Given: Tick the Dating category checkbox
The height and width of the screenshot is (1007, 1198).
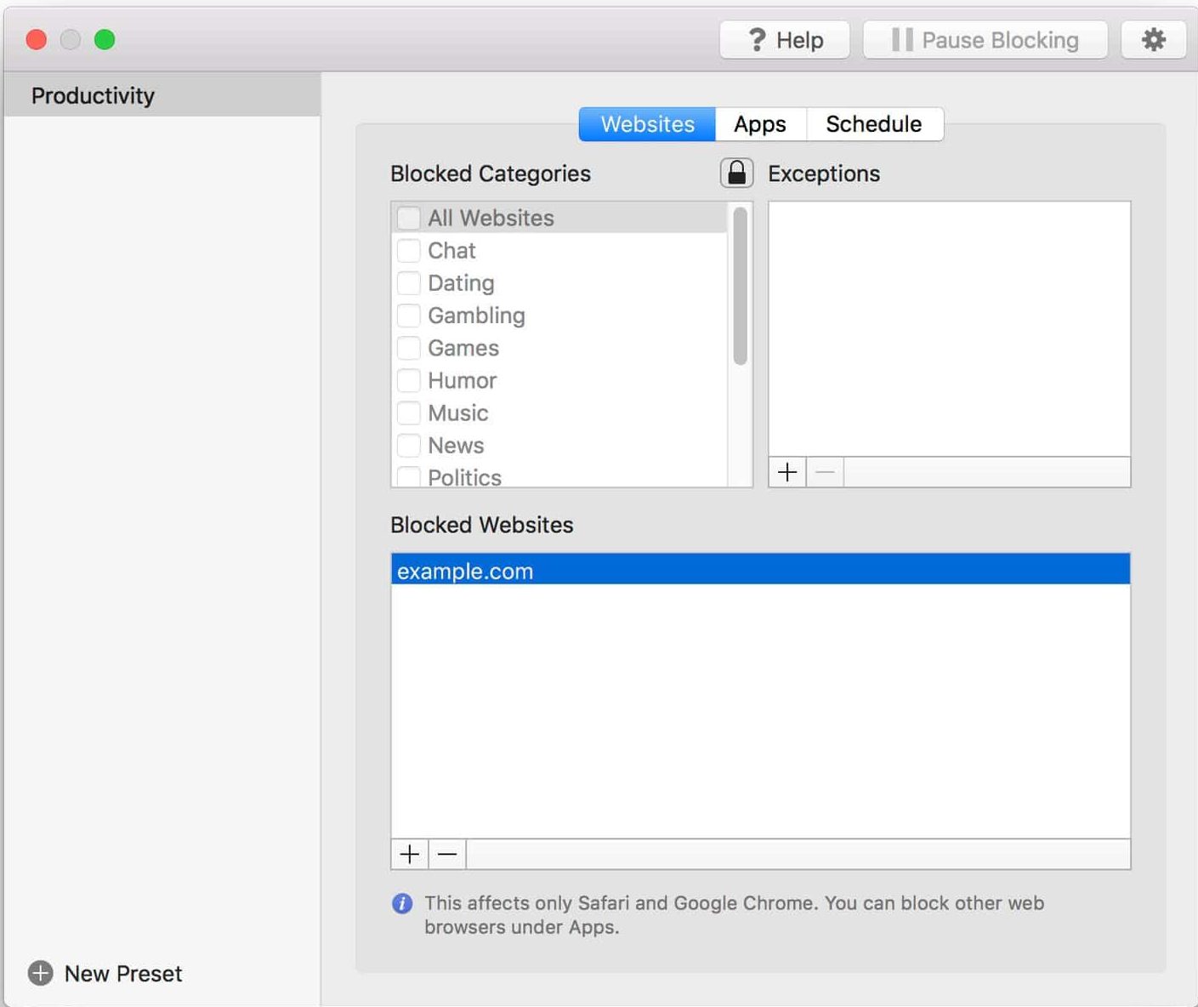Looking at the screenshot, I should coord(409,283).
